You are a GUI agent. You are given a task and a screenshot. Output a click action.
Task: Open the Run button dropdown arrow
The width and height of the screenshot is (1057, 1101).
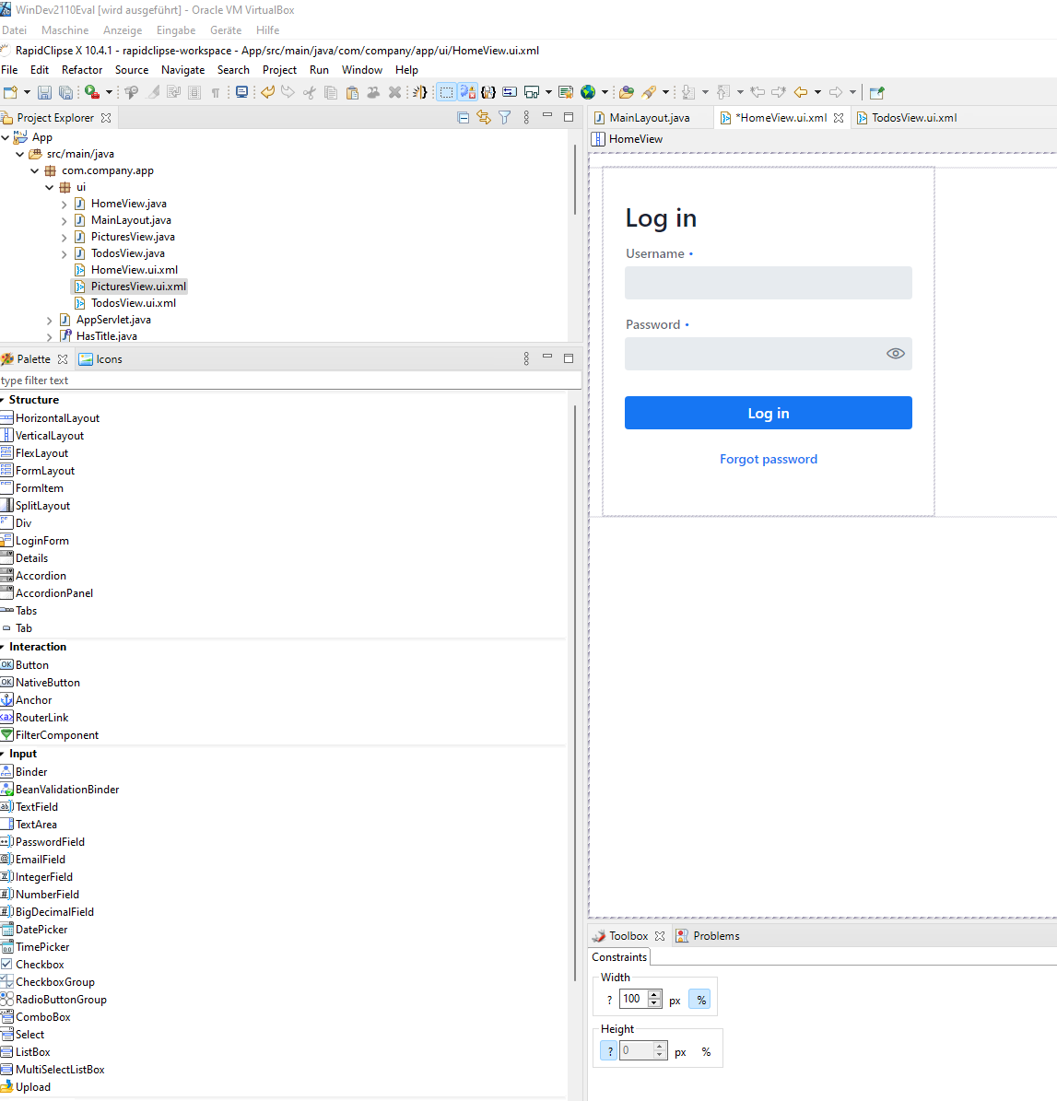point(109,92)
